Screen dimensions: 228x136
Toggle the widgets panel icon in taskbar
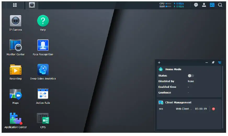(x=212, y=5)
